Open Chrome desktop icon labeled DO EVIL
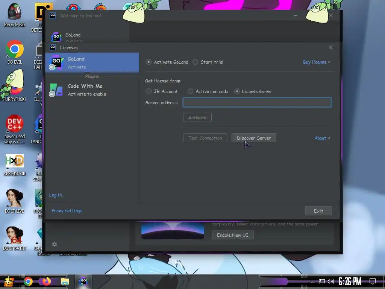 [x=15, y=52]
